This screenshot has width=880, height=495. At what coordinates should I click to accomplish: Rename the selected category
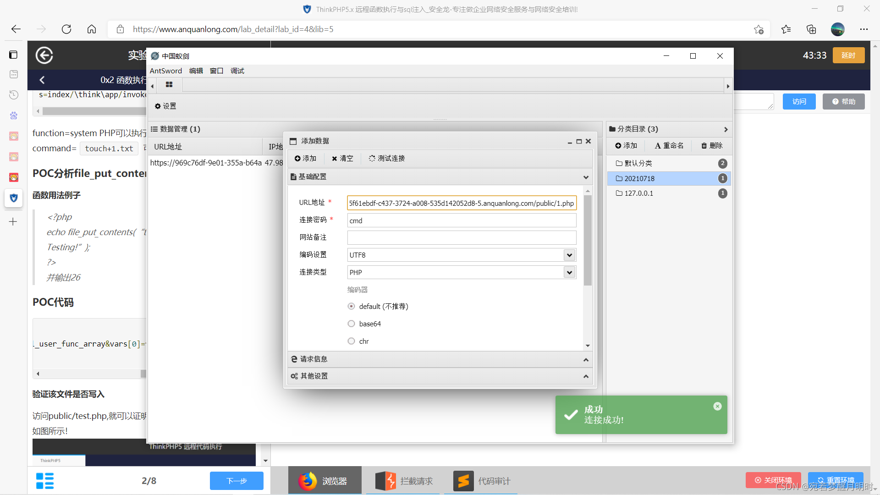(x=669, y=146)
